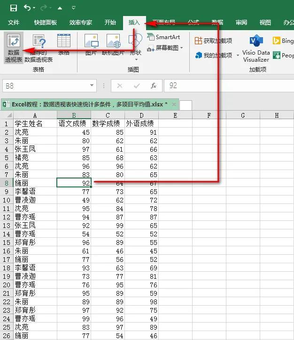Open the 文件 menu tab
Screen dimensions: 294x340
click(14, 22)
